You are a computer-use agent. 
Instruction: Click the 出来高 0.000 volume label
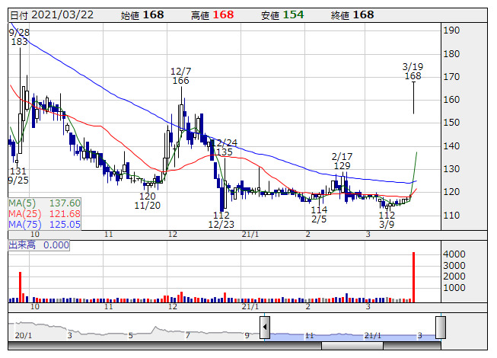[x=39, y=245]
